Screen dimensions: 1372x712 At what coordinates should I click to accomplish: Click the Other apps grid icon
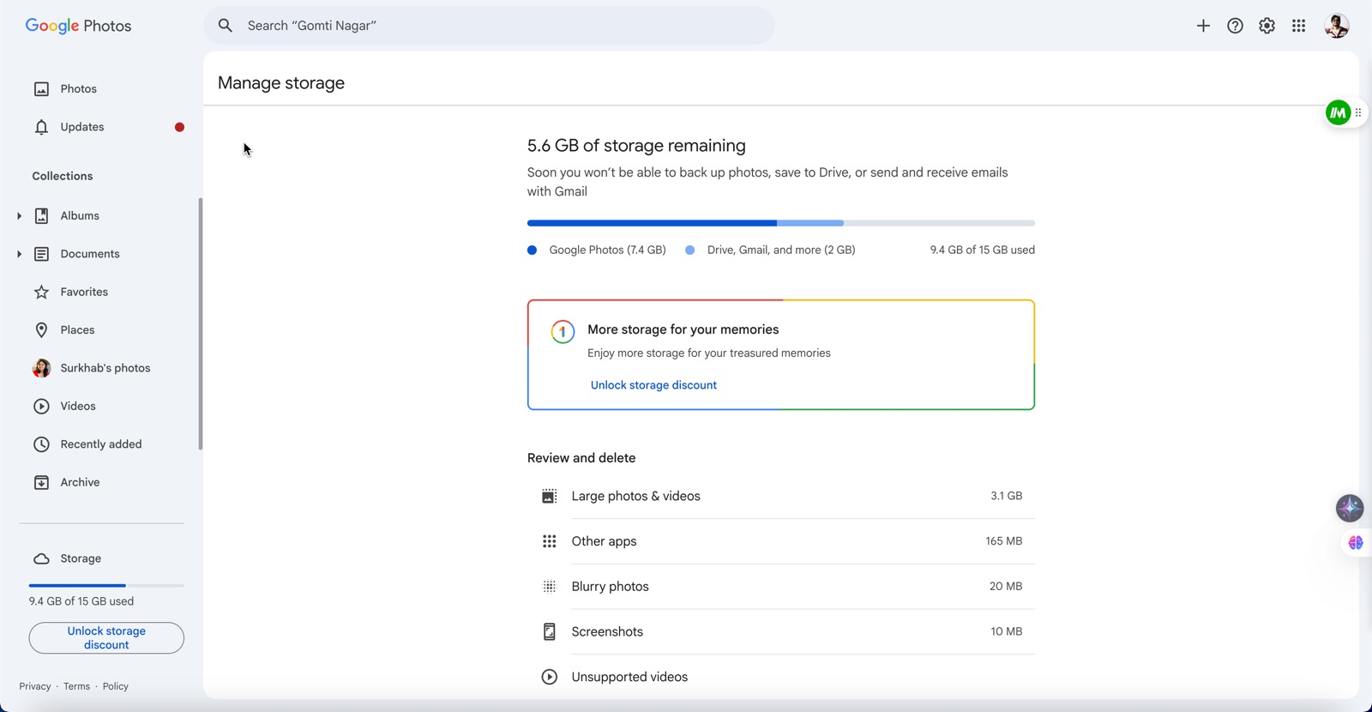(x=550, y=541)
